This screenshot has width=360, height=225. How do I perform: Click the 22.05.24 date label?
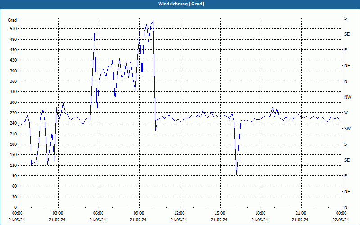coord(341,220)
